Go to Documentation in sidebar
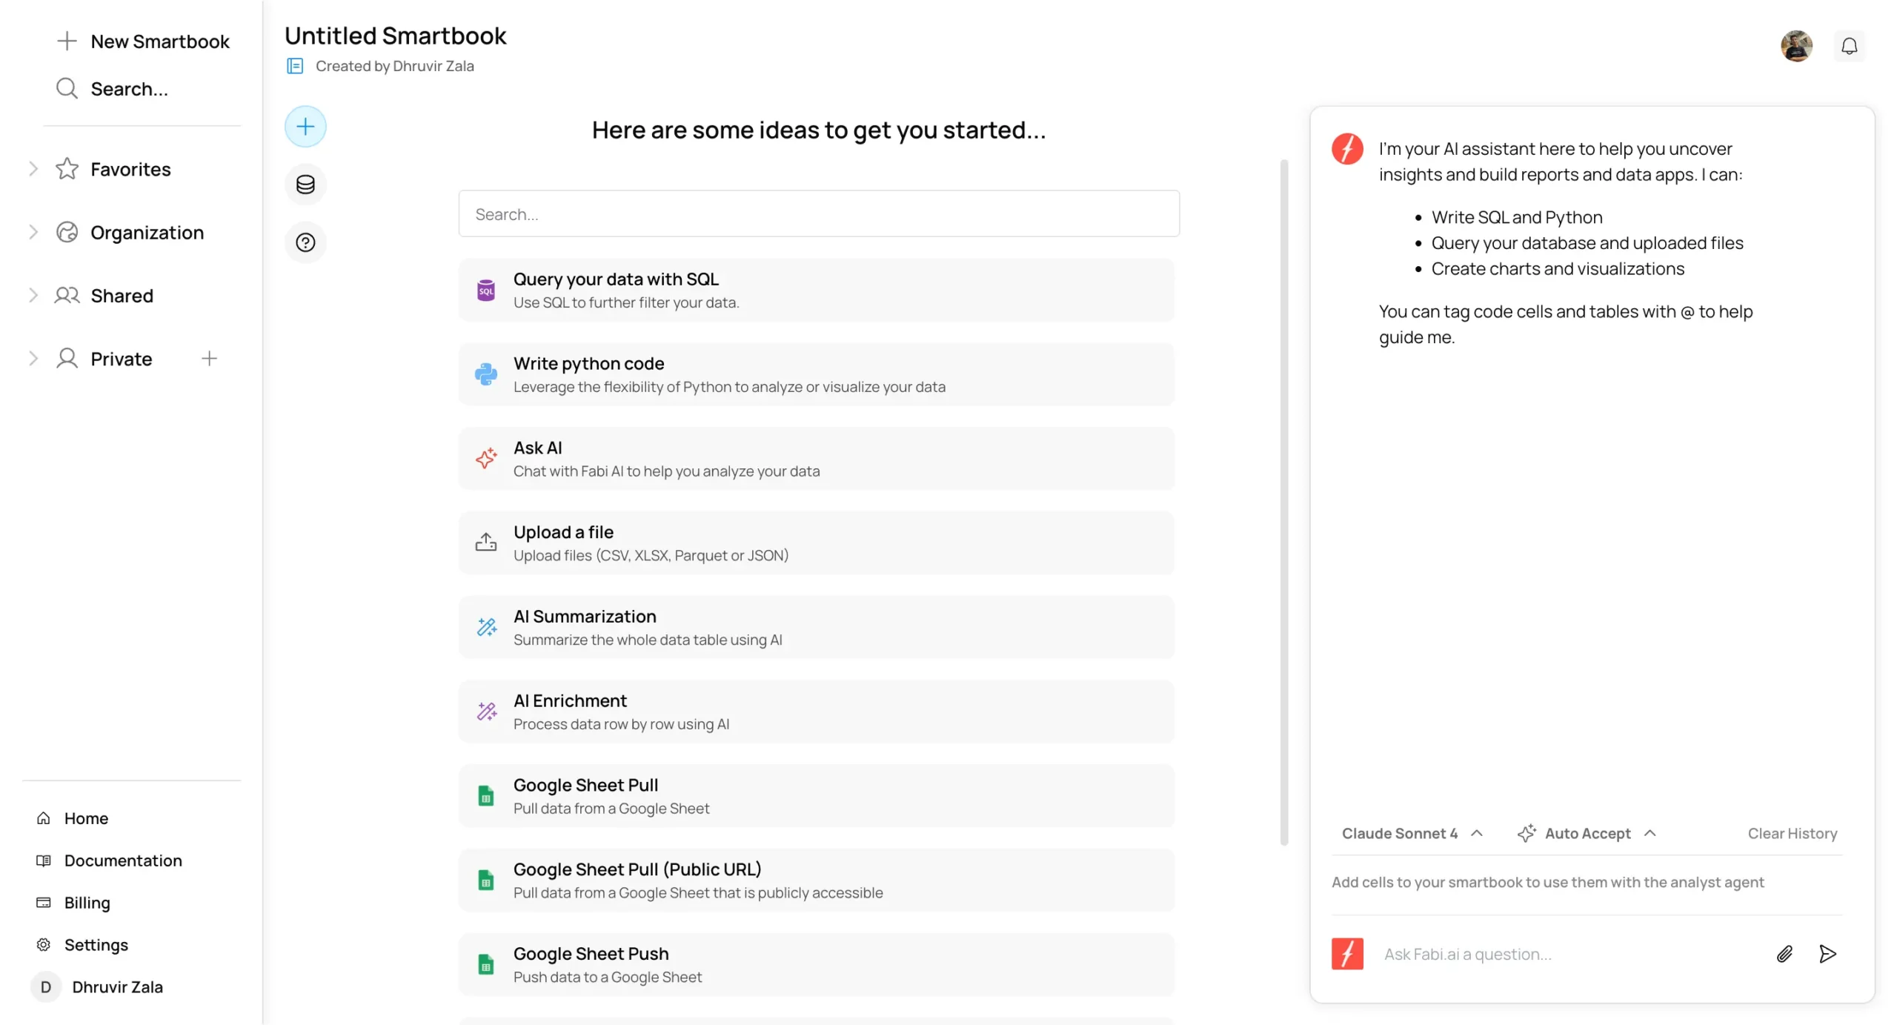 coord(122,860)
